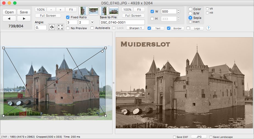Click 'Cropped:[500 x 333]' status text
Image resolution: width=254 pixels, height=139 pixels.
tap(49, 137)
